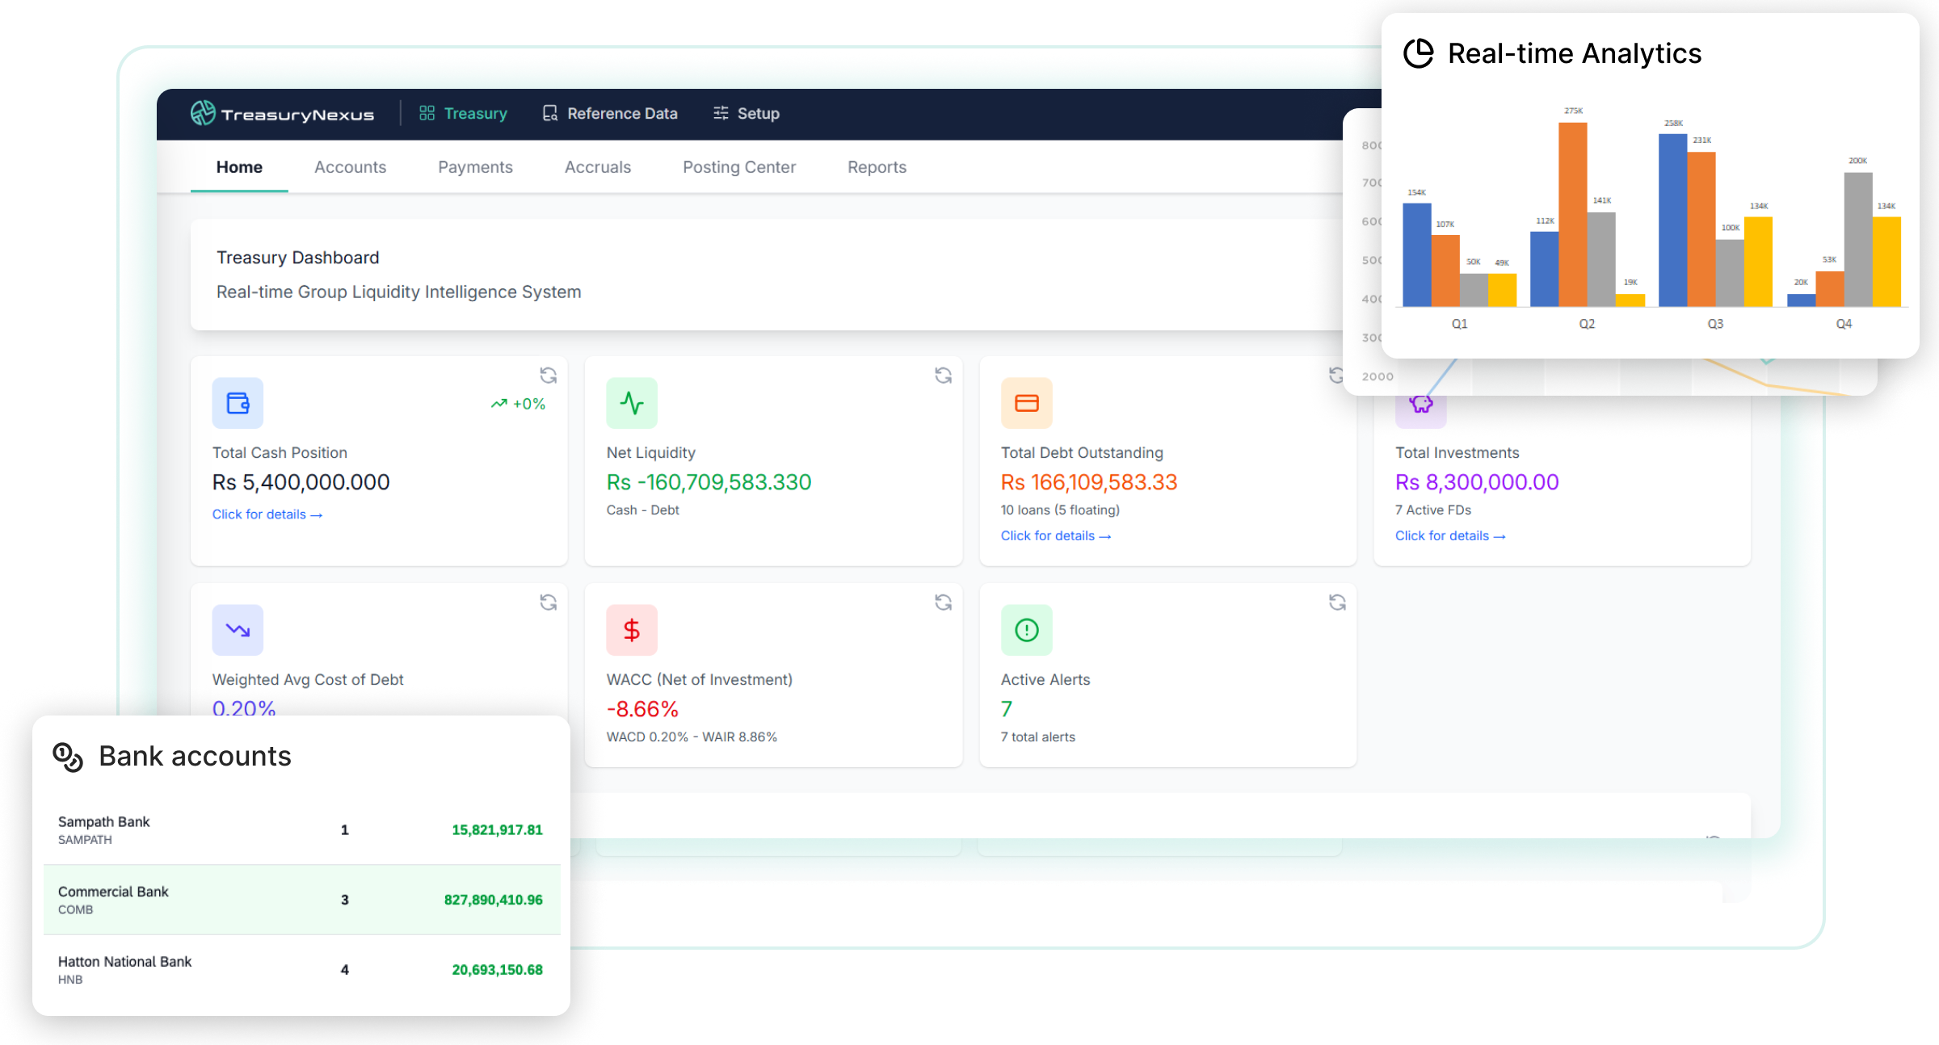Viewport: 1939px width, 1045px height.
Task: Click the credit card icon on Total Debt Outstanding
Action: 1026,402
